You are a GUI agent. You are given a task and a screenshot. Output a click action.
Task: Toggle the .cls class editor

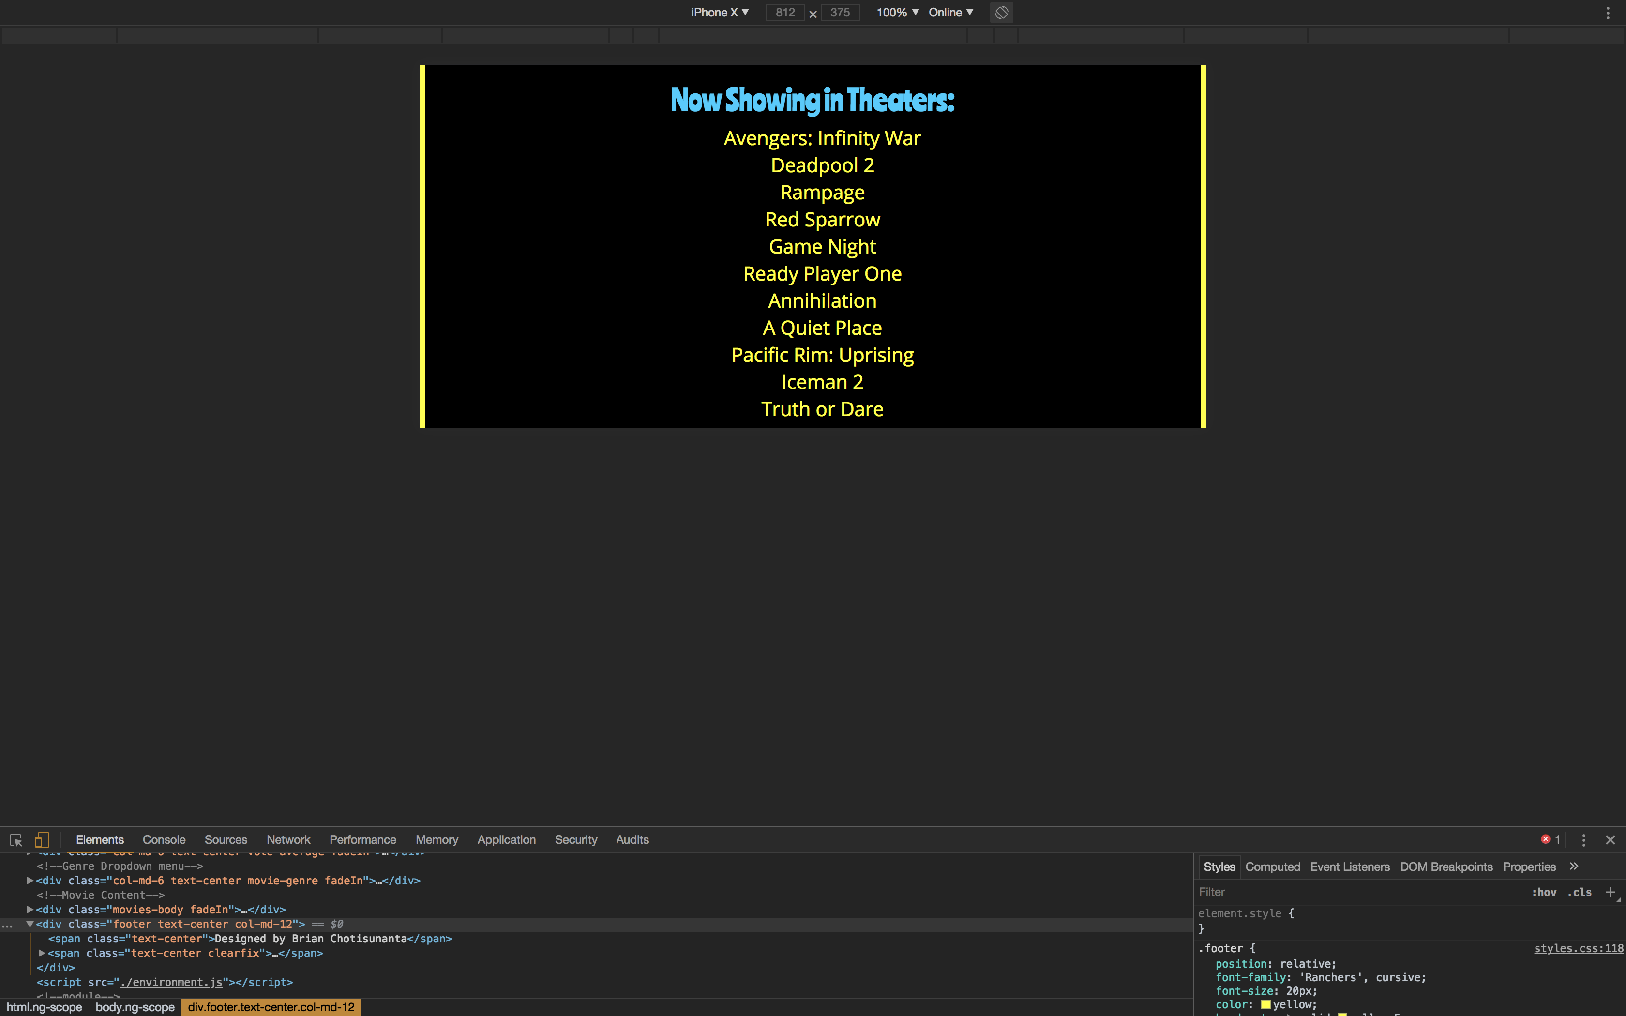[x=1580, y=892]
